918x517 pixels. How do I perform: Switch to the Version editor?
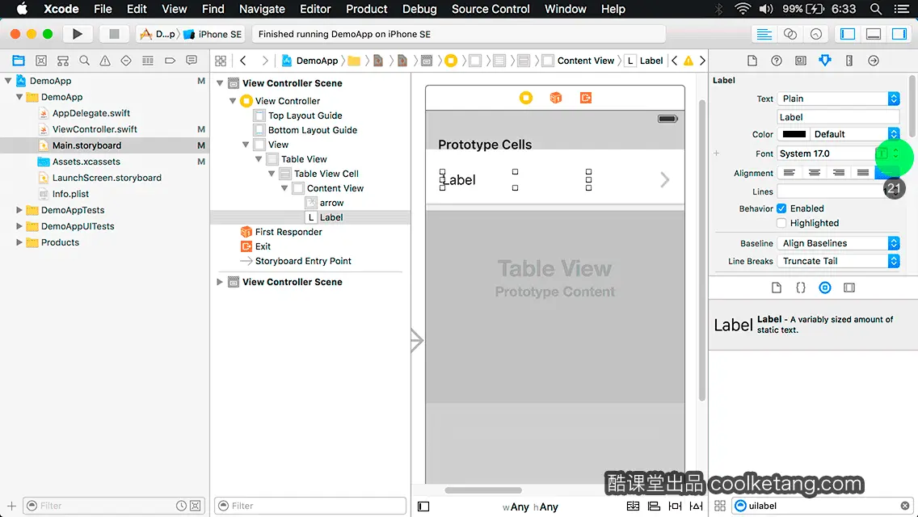pyautogui.click(x=815, y=34)
